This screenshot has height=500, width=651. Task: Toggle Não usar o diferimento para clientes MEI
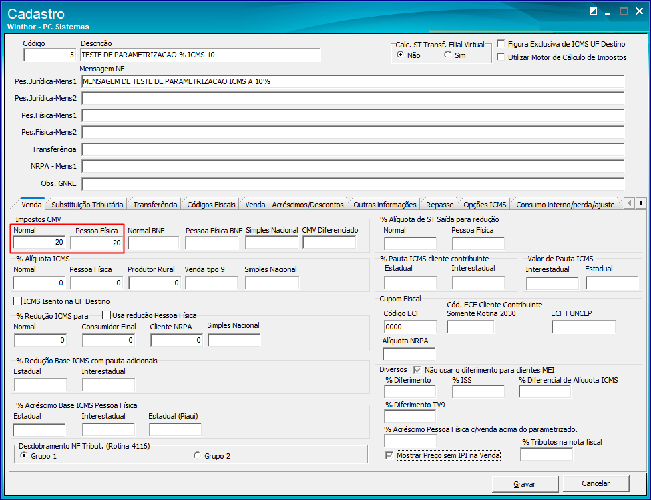click(417, 370)
